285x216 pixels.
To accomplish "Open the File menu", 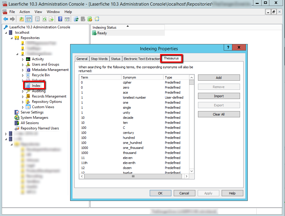I will [x=12, y=12].
